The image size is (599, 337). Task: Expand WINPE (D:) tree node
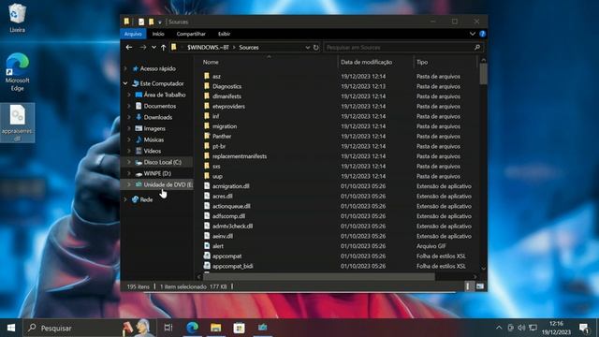pos(129,173)
